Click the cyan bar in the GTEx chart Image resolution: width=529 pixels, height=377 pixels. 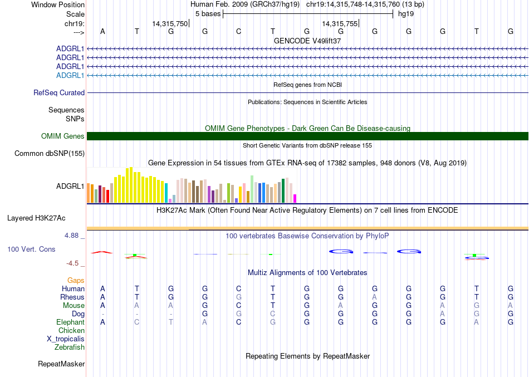tap(166, 193)
